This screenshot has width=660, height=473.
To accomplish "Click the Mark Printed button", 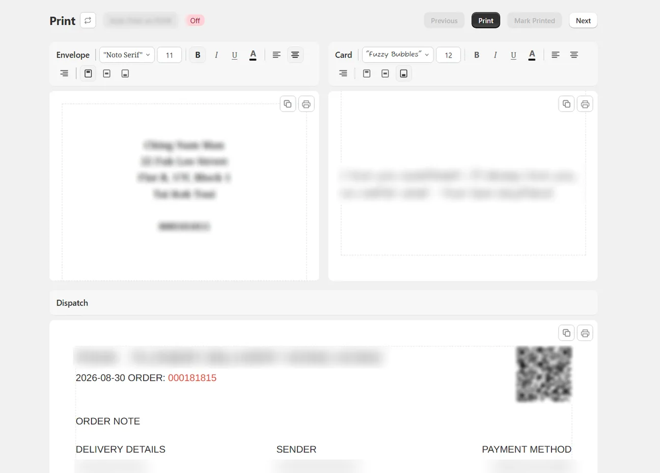I will click(534, 20).
